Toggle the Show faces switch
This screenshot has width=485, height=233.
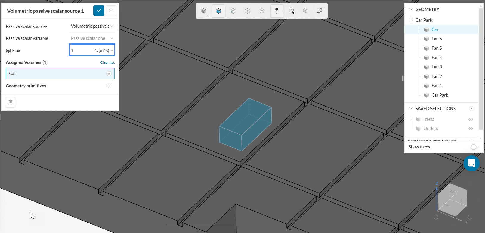point(475,147)
